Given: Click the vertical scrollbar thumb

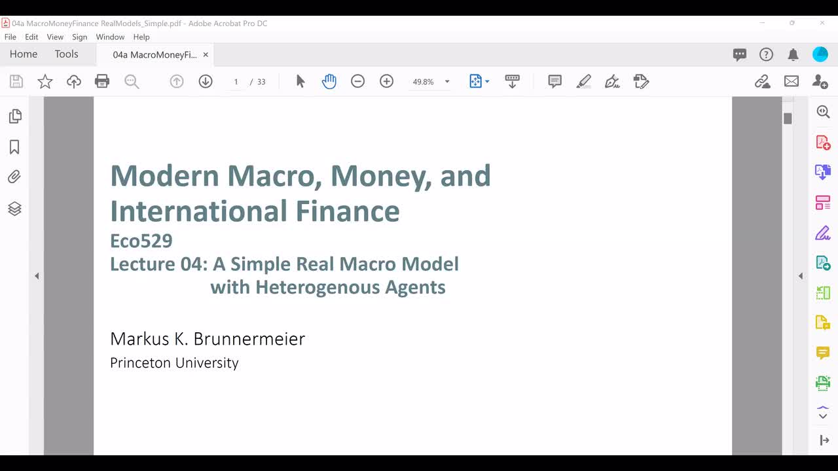Looking at the screenshot, I should point(788,118).
